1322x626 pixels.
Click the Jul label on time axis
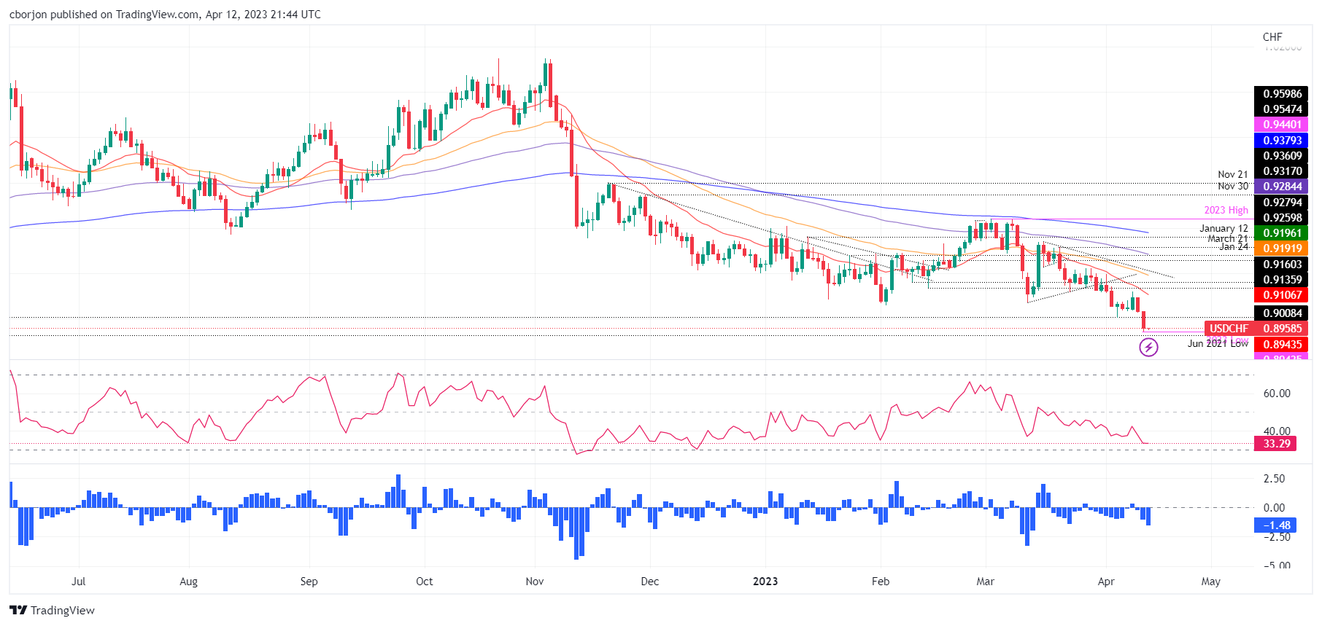(x=78, y=582)
